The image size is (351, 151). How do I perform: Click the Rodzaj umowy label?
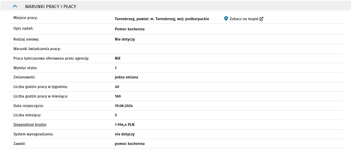[x=26, y=39]
